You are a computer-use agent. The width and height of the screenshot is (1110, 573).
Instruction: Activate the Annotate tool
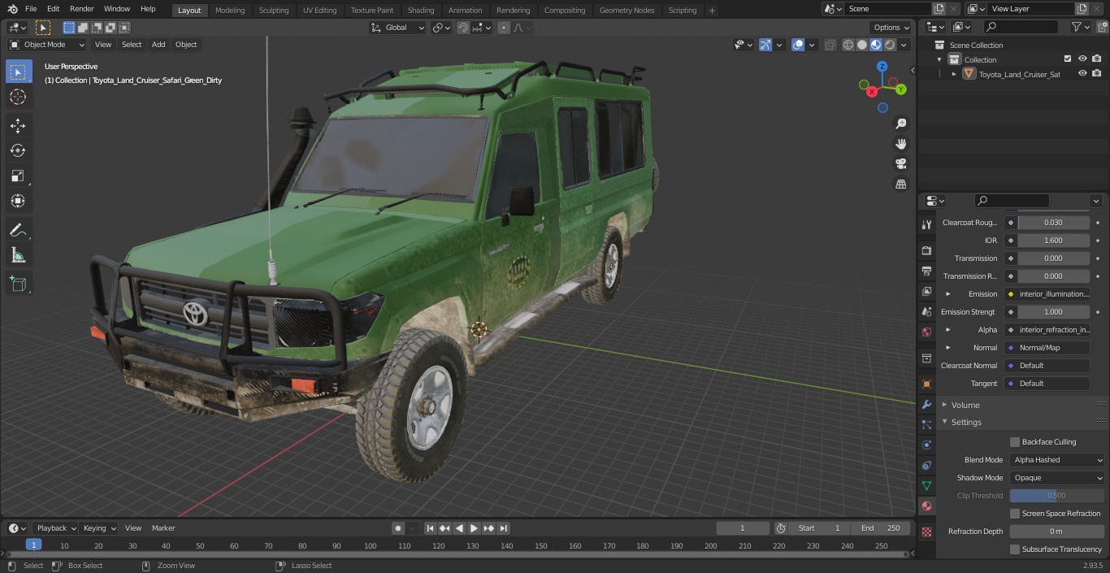18,230
